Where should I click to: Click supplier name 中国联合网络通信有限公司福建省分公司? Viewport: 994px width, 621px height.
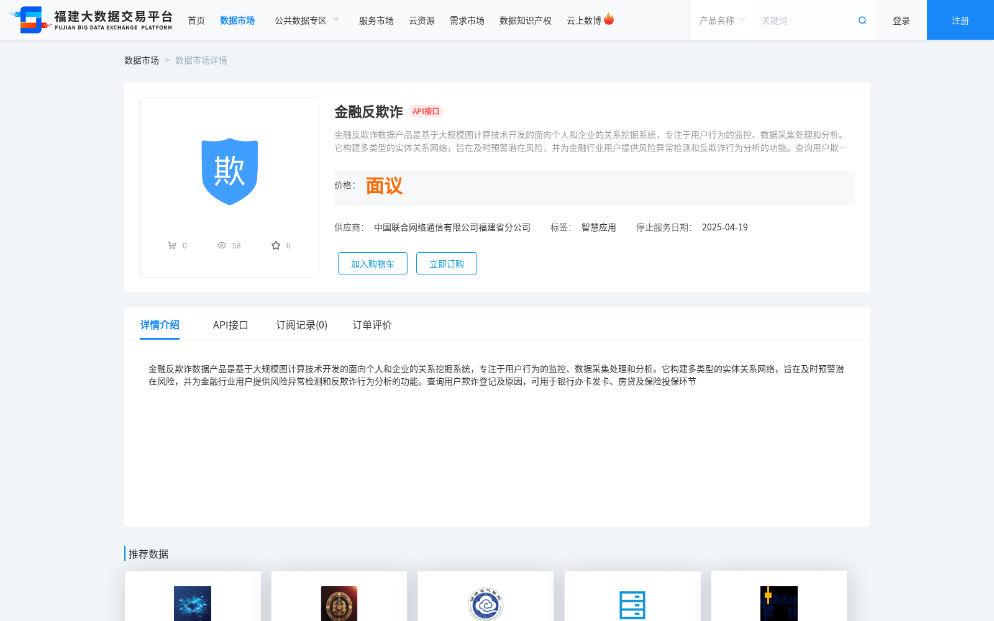[452, 227]
